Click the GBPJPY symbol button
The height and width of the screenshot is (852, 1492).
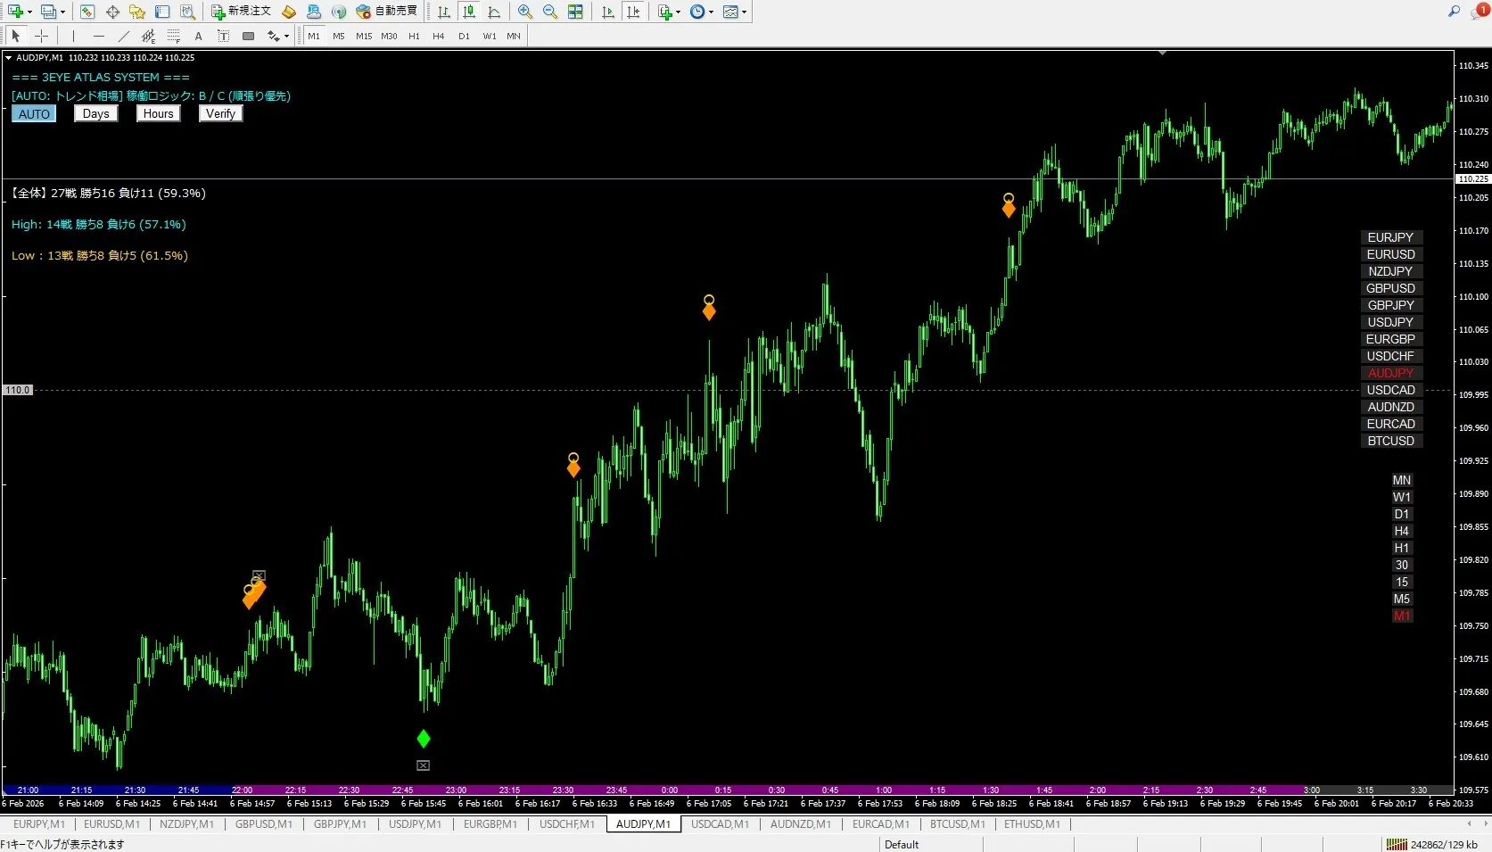click(x=1390, y=305)
